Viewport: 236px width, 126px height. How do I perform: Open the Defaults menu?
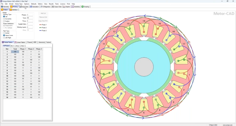click(33, 4)
